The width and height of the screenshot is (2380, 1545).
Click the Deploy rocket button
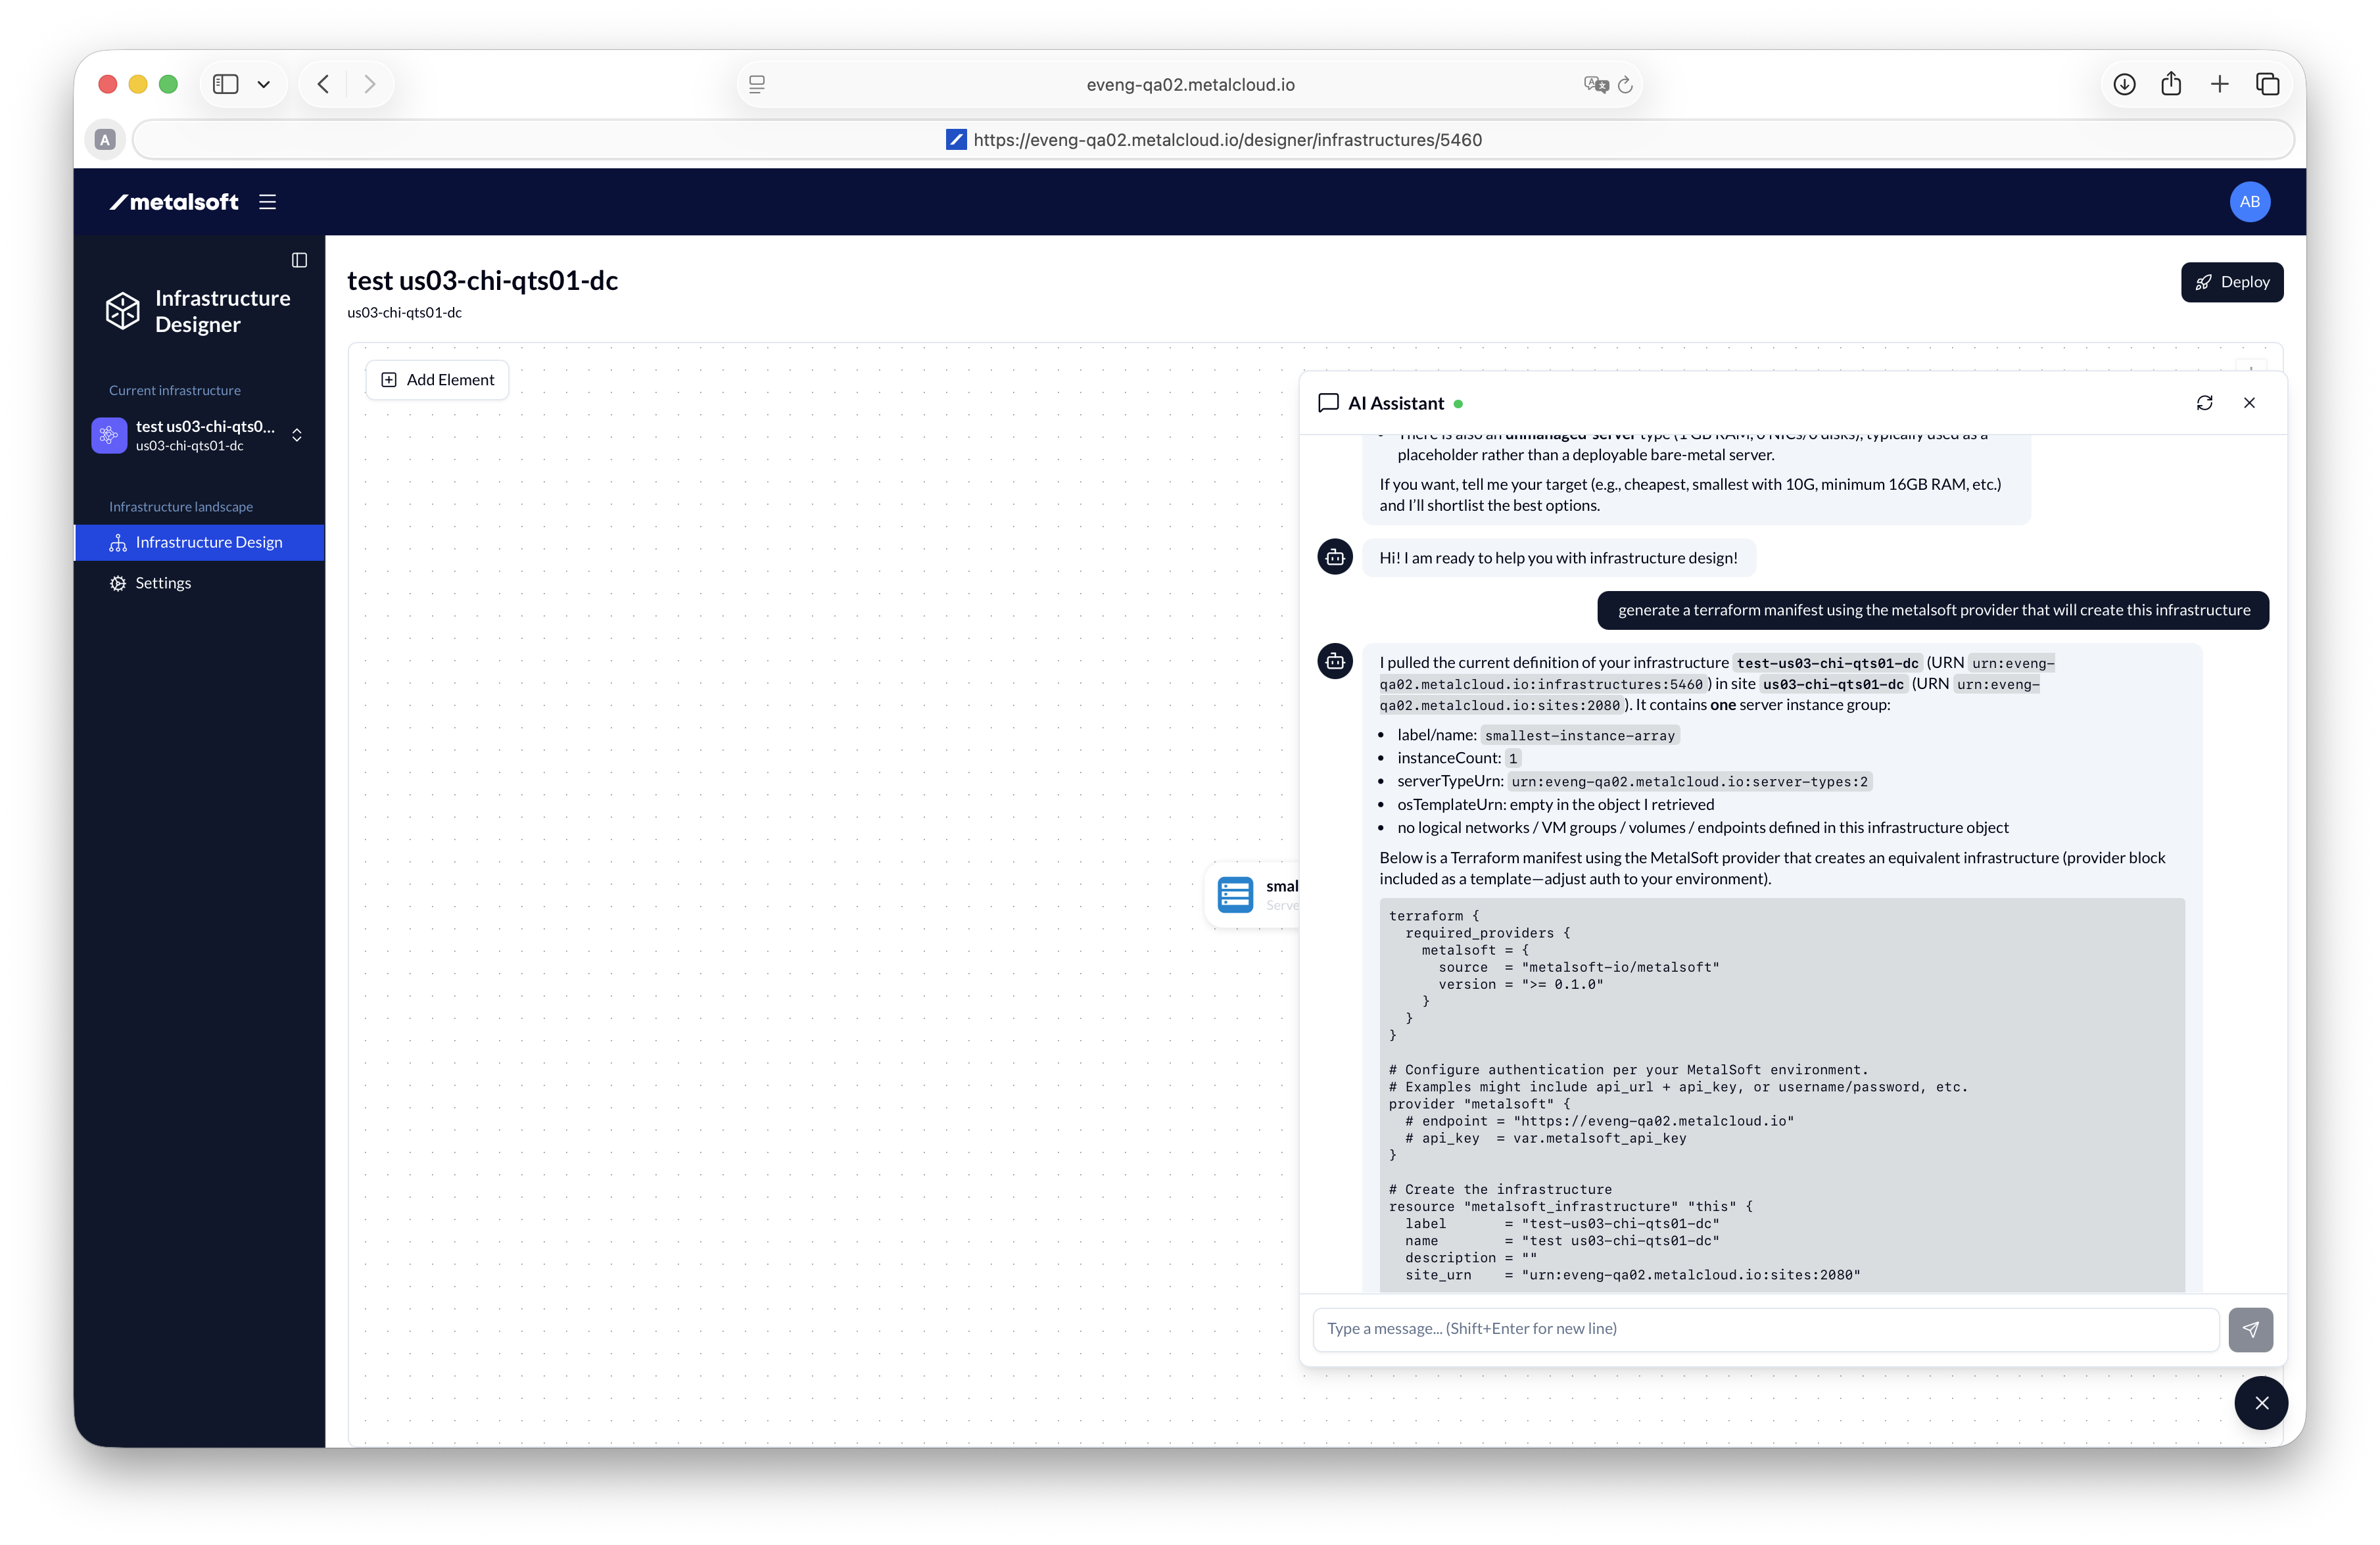pos(2231,282)
